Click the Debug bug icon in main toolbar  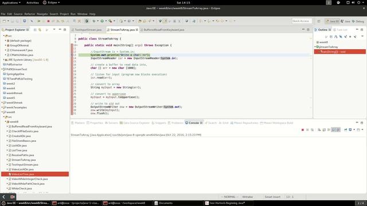point(94,21)
